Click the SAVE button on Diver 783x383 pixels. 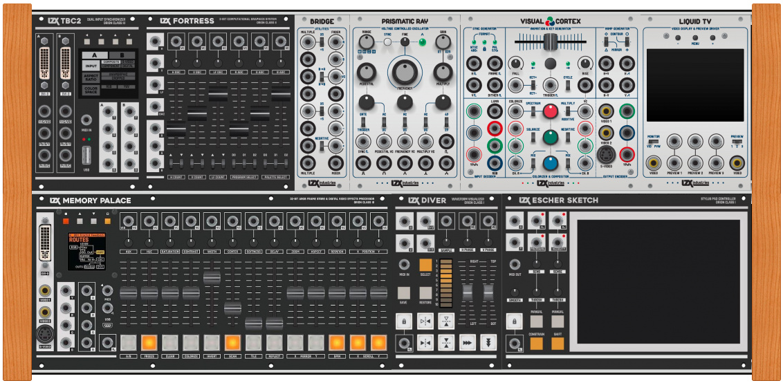(x=404, y=292)
